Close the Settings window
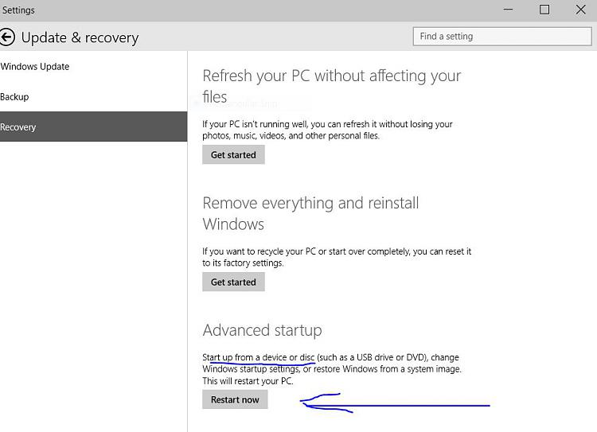The height and width of the screenshot is (432, 597). (580, 10)
